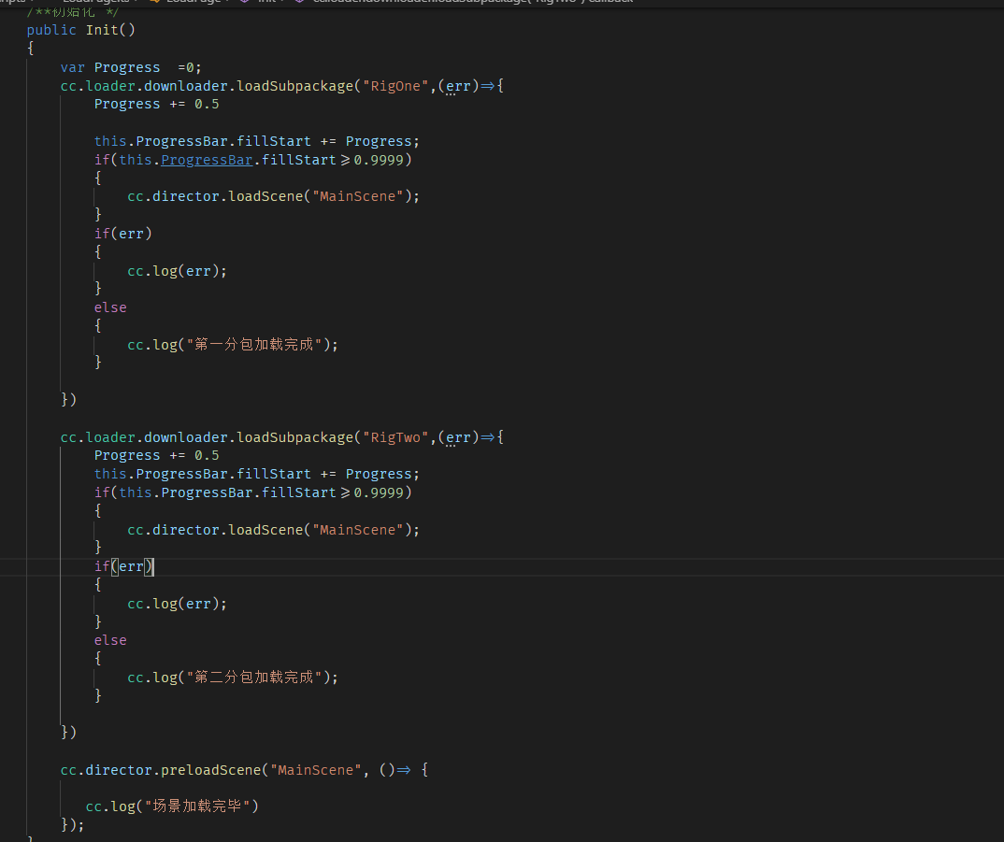
Task: Click the else keyword above the 第一分包 log
Action: pyautogui.click(x=110, y=307)
